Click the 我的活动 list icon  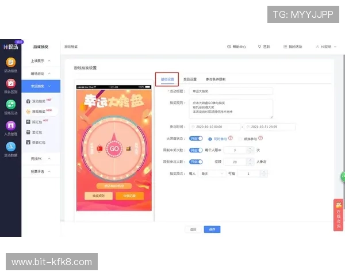(x=285, y=47)
